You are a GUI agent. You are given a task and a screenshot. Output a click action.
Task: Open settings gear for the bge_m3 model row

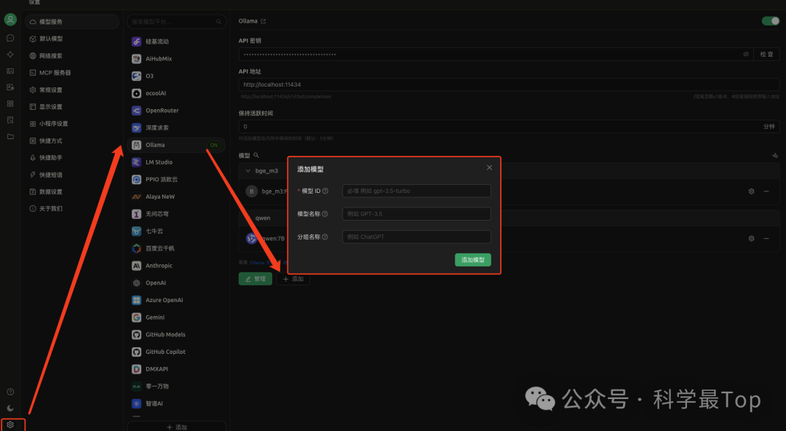coord(751,191)
